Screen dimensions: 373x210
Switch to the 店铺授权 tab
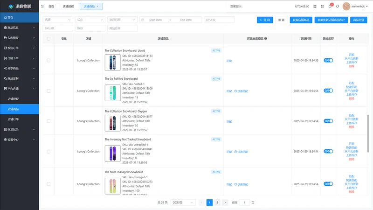[x=68, y=7]
